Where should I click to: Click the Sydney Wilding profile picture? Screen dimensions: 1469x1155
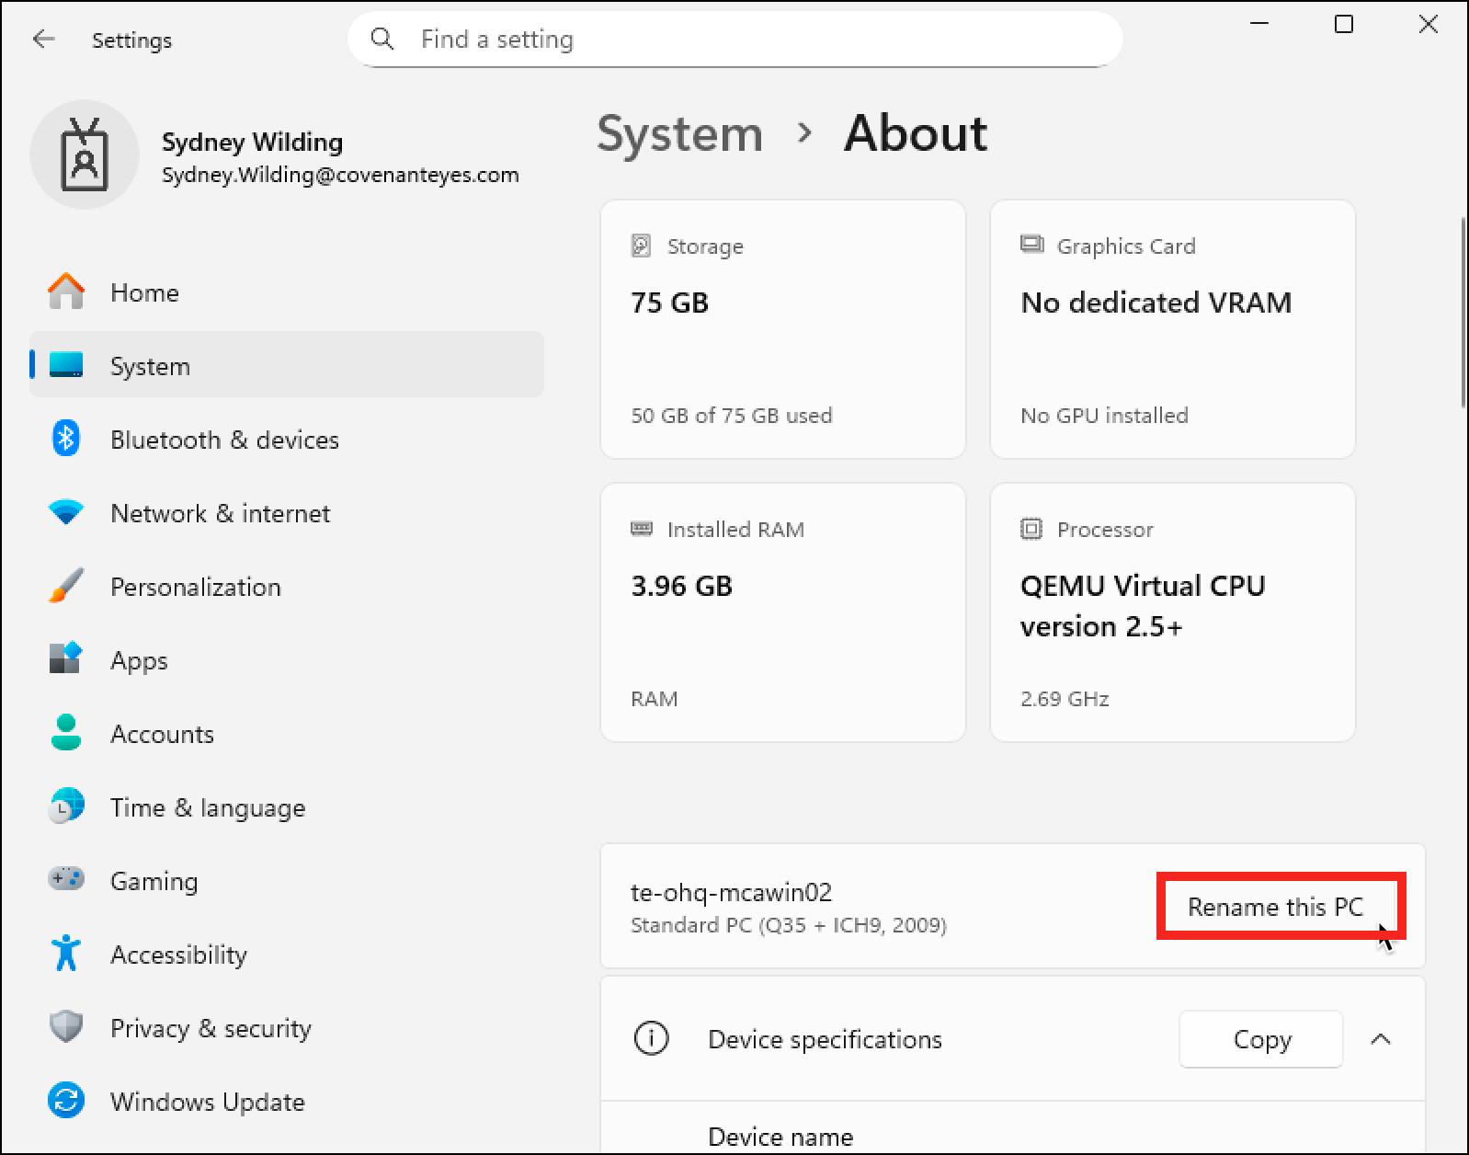[x=85, y=155]
